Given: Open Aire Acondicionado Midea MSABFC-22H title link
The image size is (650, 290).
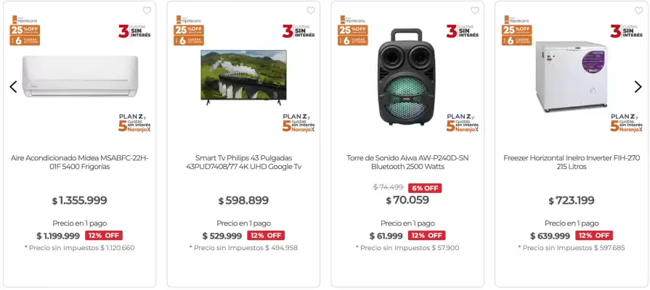Looking at the screenshot, I should (80, 162).
